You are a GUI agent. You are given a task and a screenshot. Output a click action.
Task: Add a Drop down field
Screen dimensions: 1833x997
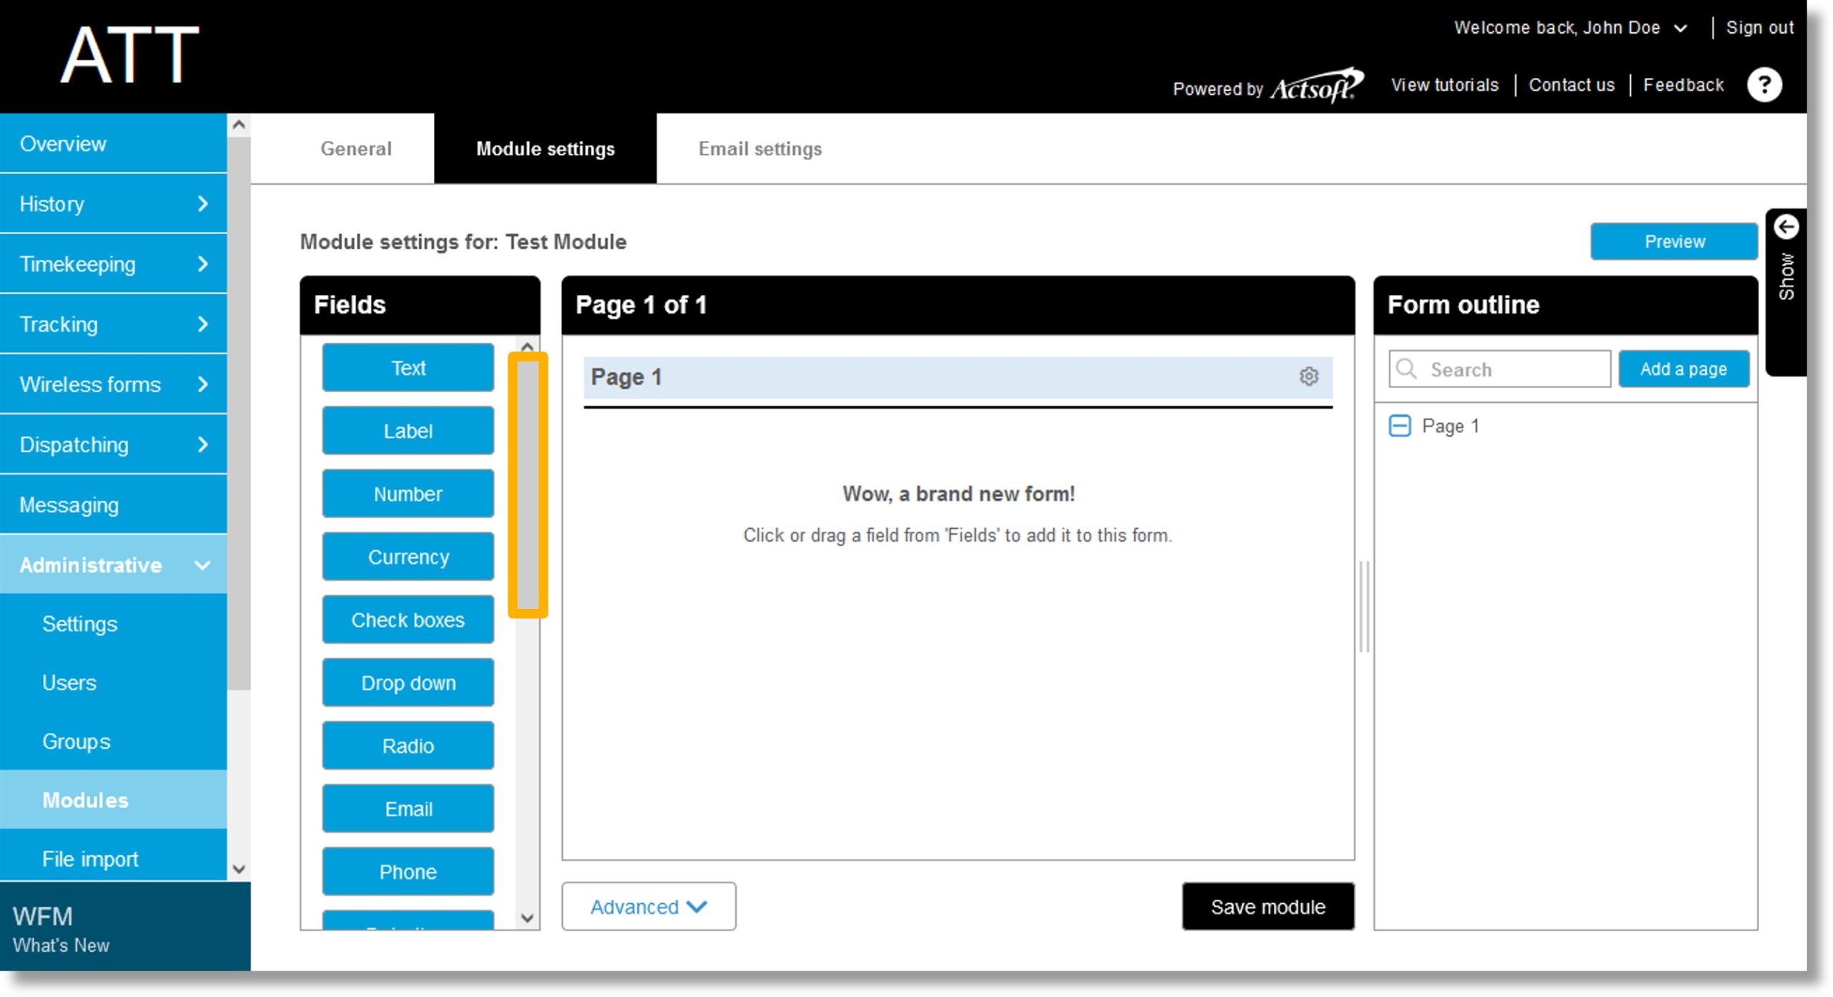click(408, 683)
